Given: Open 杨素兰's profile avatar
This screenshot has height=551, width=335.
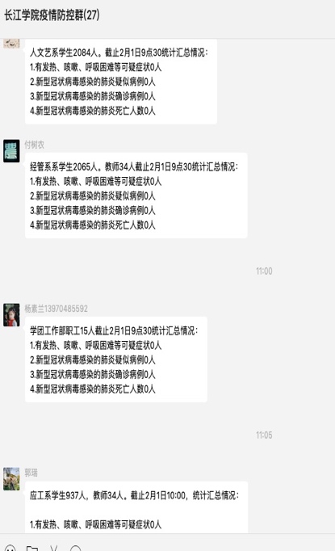Looking at the screenshot, I should pyautogui.click(x=11, y=315).
